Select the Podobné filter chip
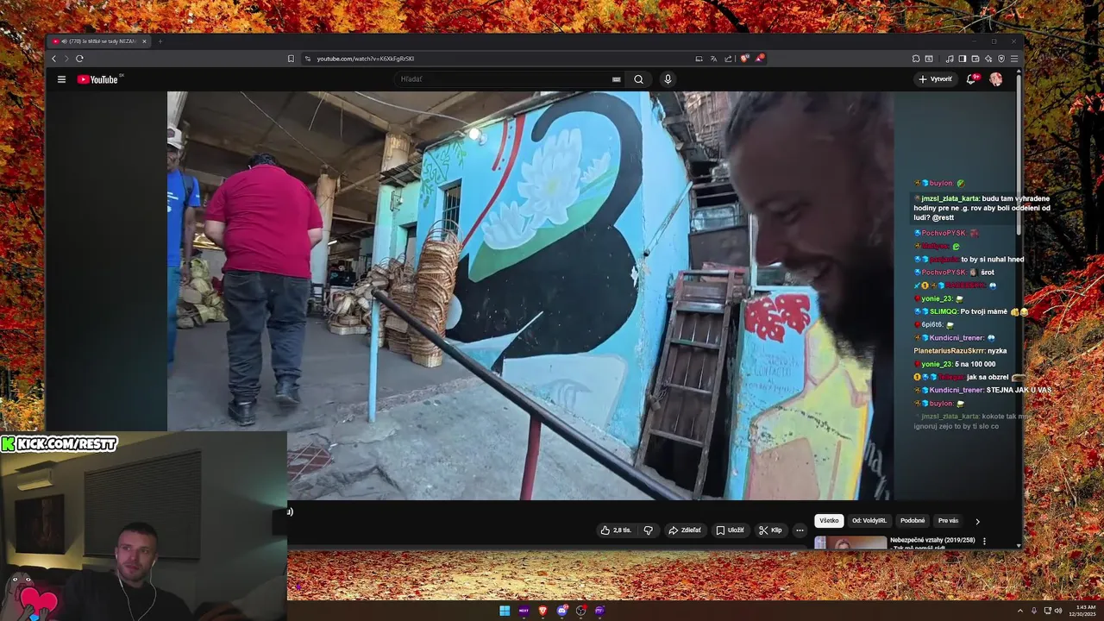Screen dimensions: 1104x621 tap(913, 521)
